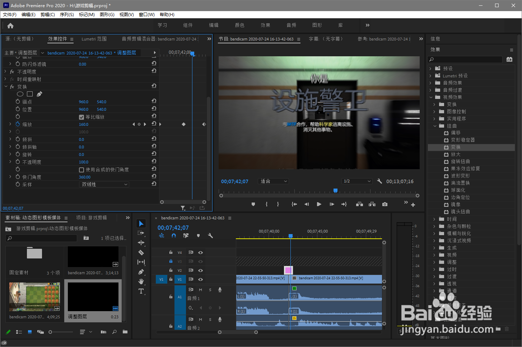Open timeline display settings wrench
522x347 pixels.
[x=210, y=236]
